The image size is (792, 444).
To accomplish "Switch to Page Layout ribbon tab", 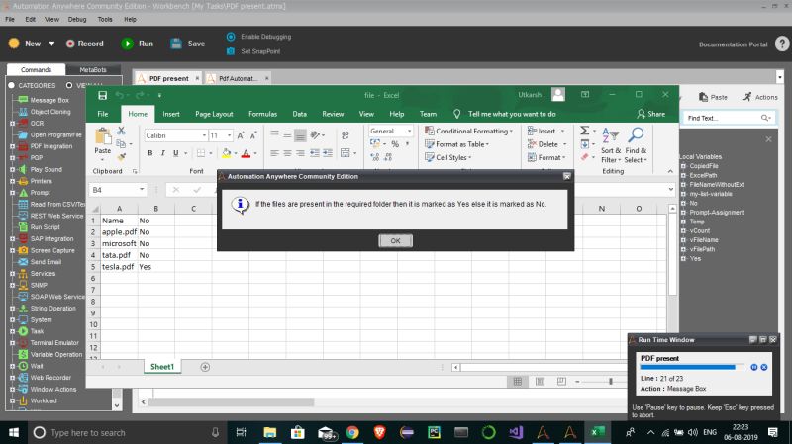I will [214, 114].
